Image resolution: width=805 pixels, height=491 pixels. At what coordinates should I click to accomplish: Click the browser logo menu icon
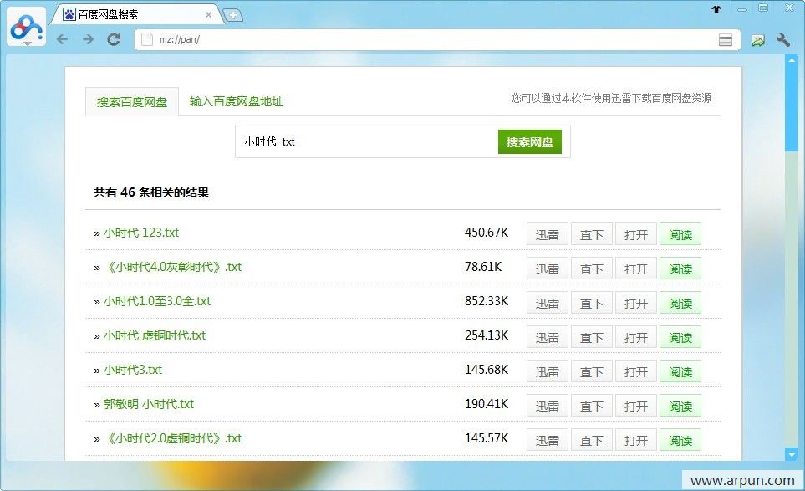[27, 27]
